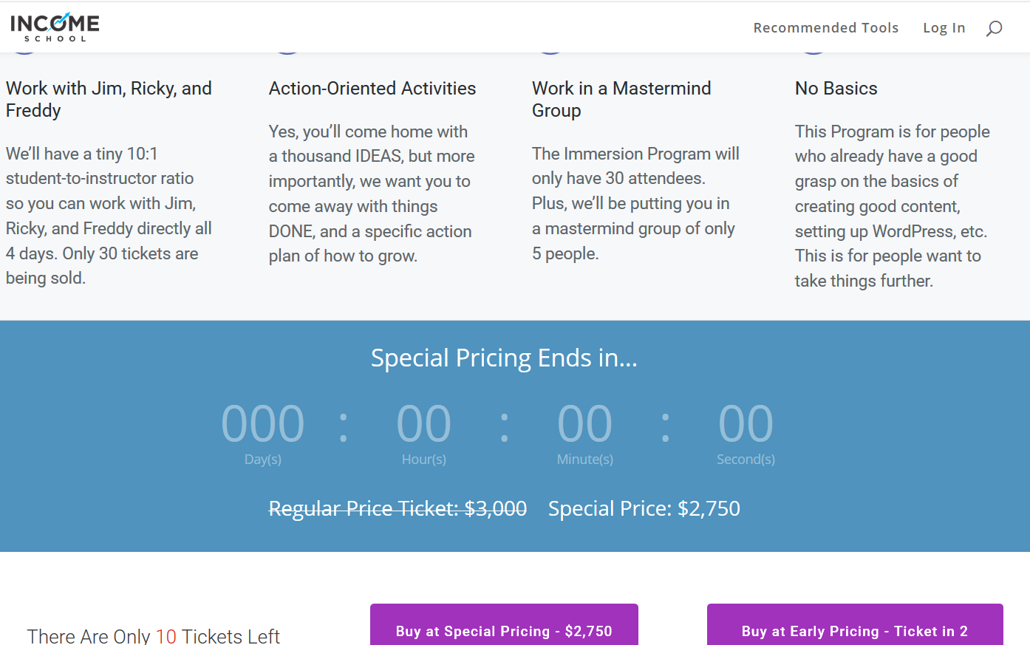
Task: Open the search magnifier icon
Action: point(994,28)
